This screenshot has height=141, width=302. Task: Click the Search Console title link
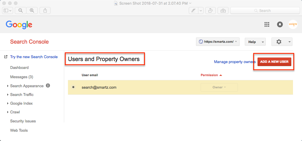pos(29,42)
